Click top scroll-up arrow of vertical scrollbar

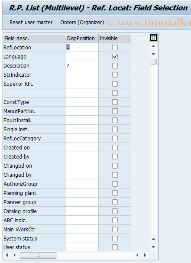coord(153,46)
